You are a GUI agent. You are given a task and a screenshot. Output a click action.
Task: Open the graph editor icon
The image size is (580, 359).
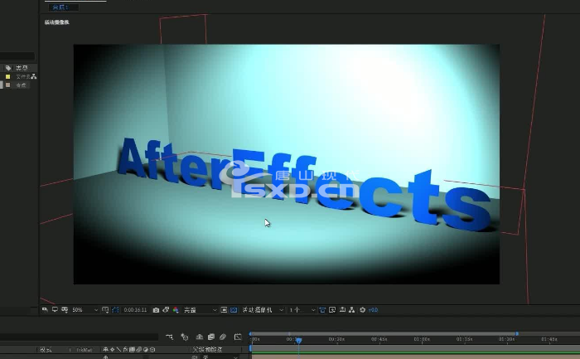[x=238, y=337]
